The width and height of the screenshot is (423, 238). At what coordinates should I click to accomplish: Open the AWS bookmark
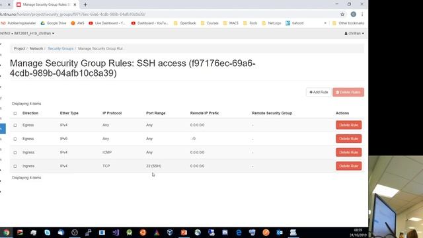(x=77, y=23)
